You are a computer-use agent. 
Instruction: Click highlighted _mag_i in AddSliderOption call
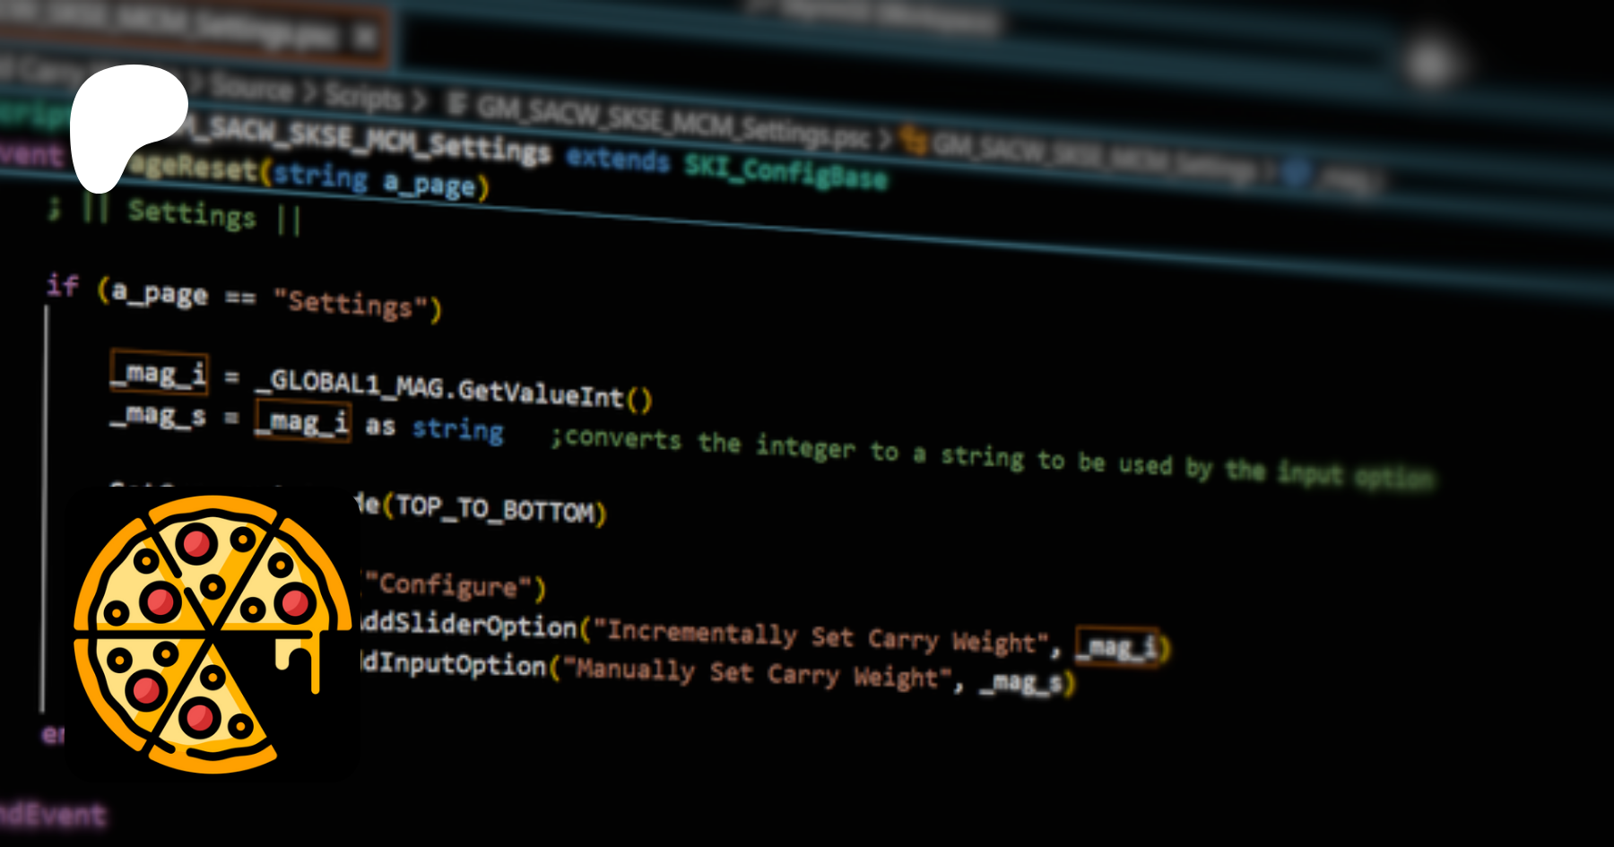pos(1116,646)
